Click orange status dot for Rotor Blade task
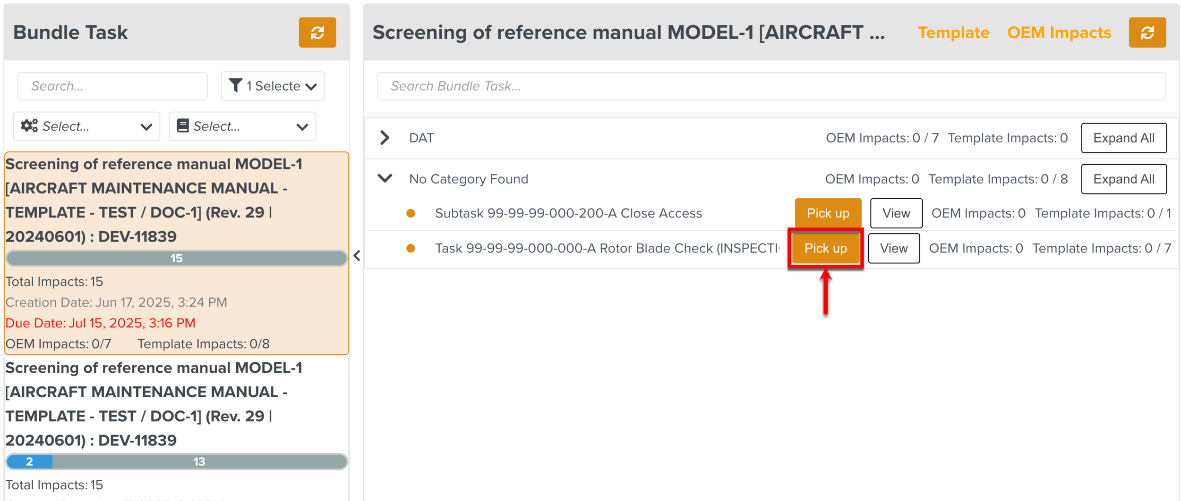This screenshot has width=1181, height=501. tap(411, 248)
